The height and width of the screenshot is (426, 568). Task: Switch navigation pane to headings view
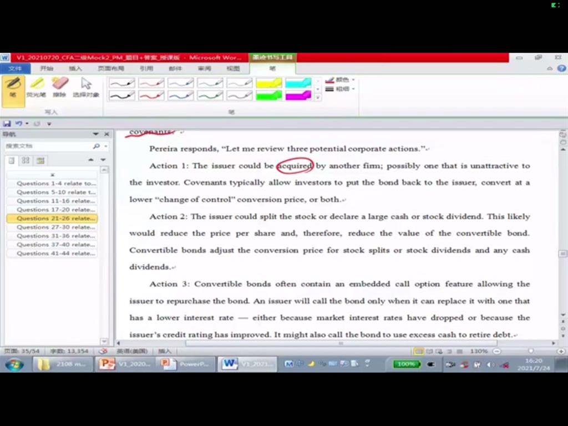12,160
